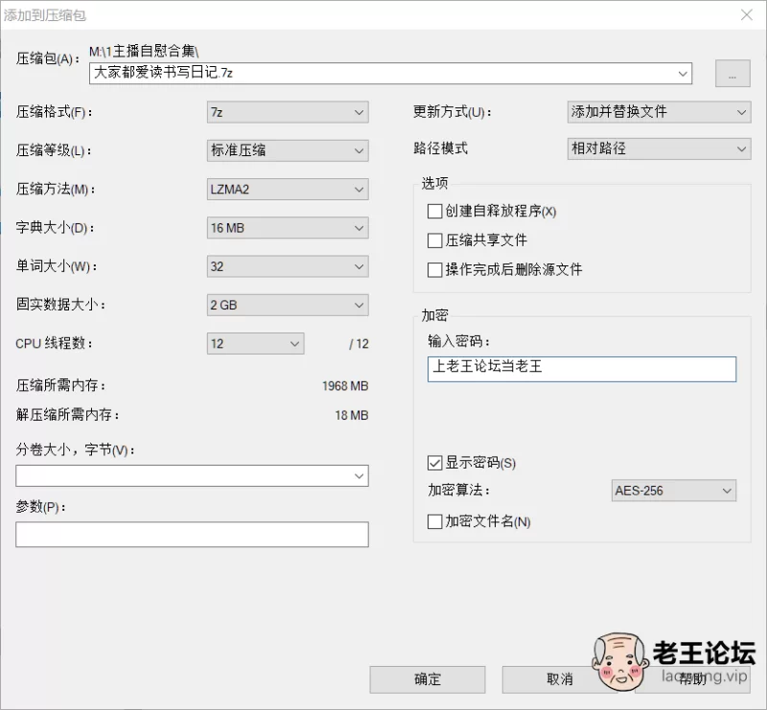
Task: Open the 单词大小 32 dropdown
Action: tap(288, 266)
